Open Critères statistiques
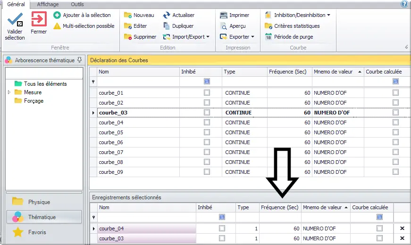The width and height of the screenshot is (411, 245). pos(292,26)
